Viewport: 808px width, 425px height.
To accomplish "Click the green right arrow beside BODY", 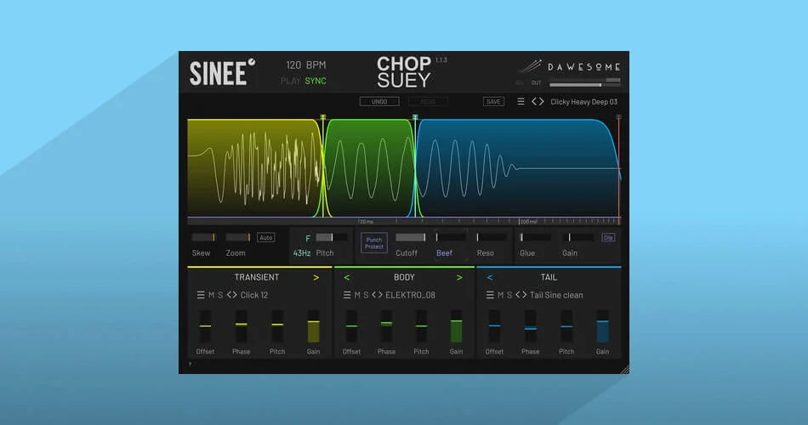I will 459,278.
